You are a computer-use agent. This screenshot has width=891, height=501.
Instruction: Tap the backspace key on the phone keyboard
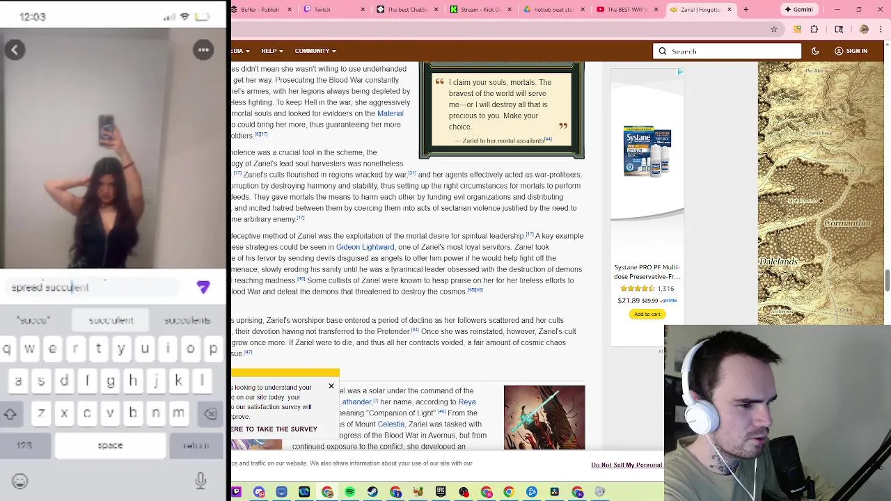pyautogui.click(x=210, y=414)
